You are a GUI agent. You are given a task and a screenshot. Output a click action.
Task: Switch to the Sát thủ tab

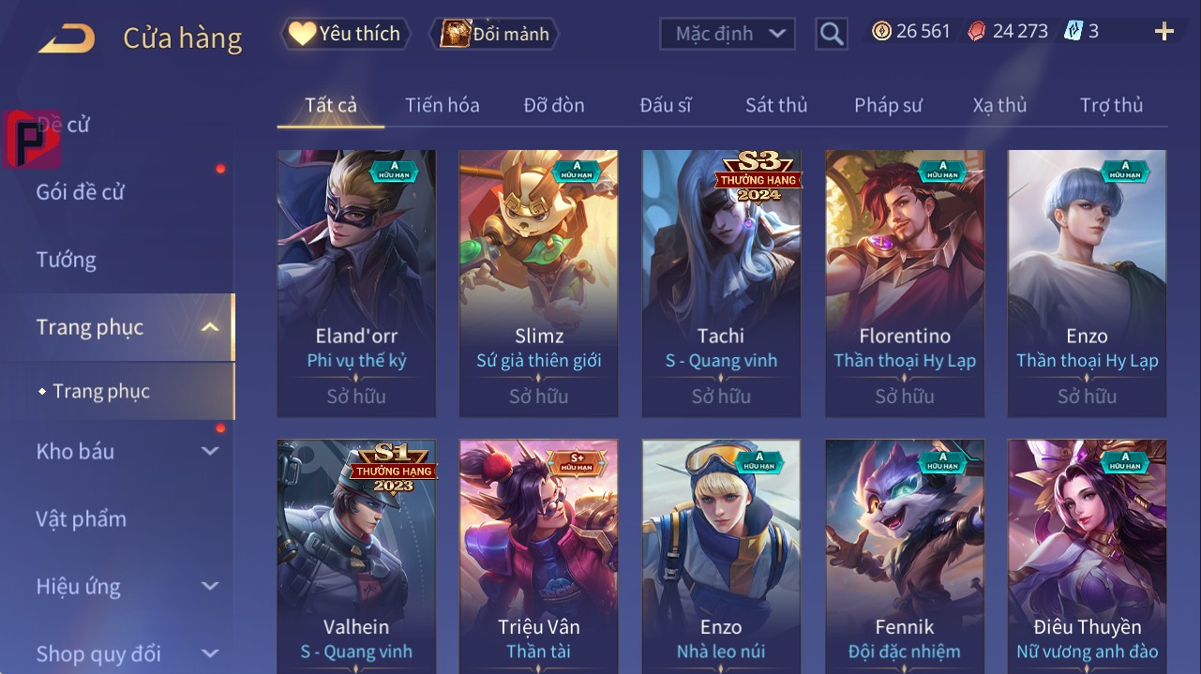[776, 105]
